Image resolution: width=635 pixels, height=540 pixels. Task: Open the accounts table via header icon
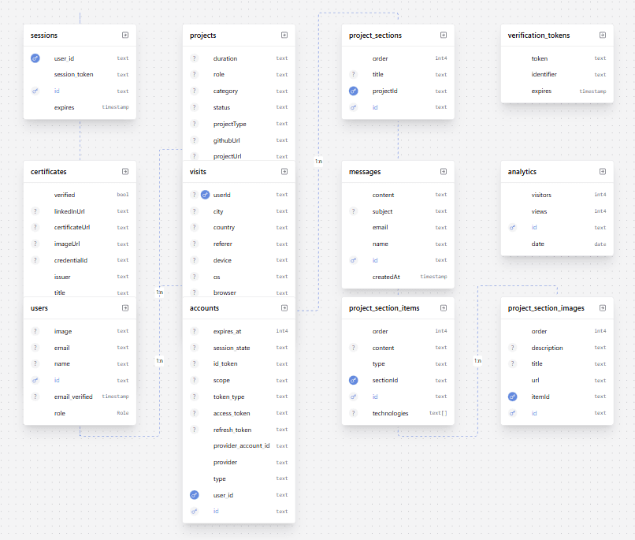284,308
